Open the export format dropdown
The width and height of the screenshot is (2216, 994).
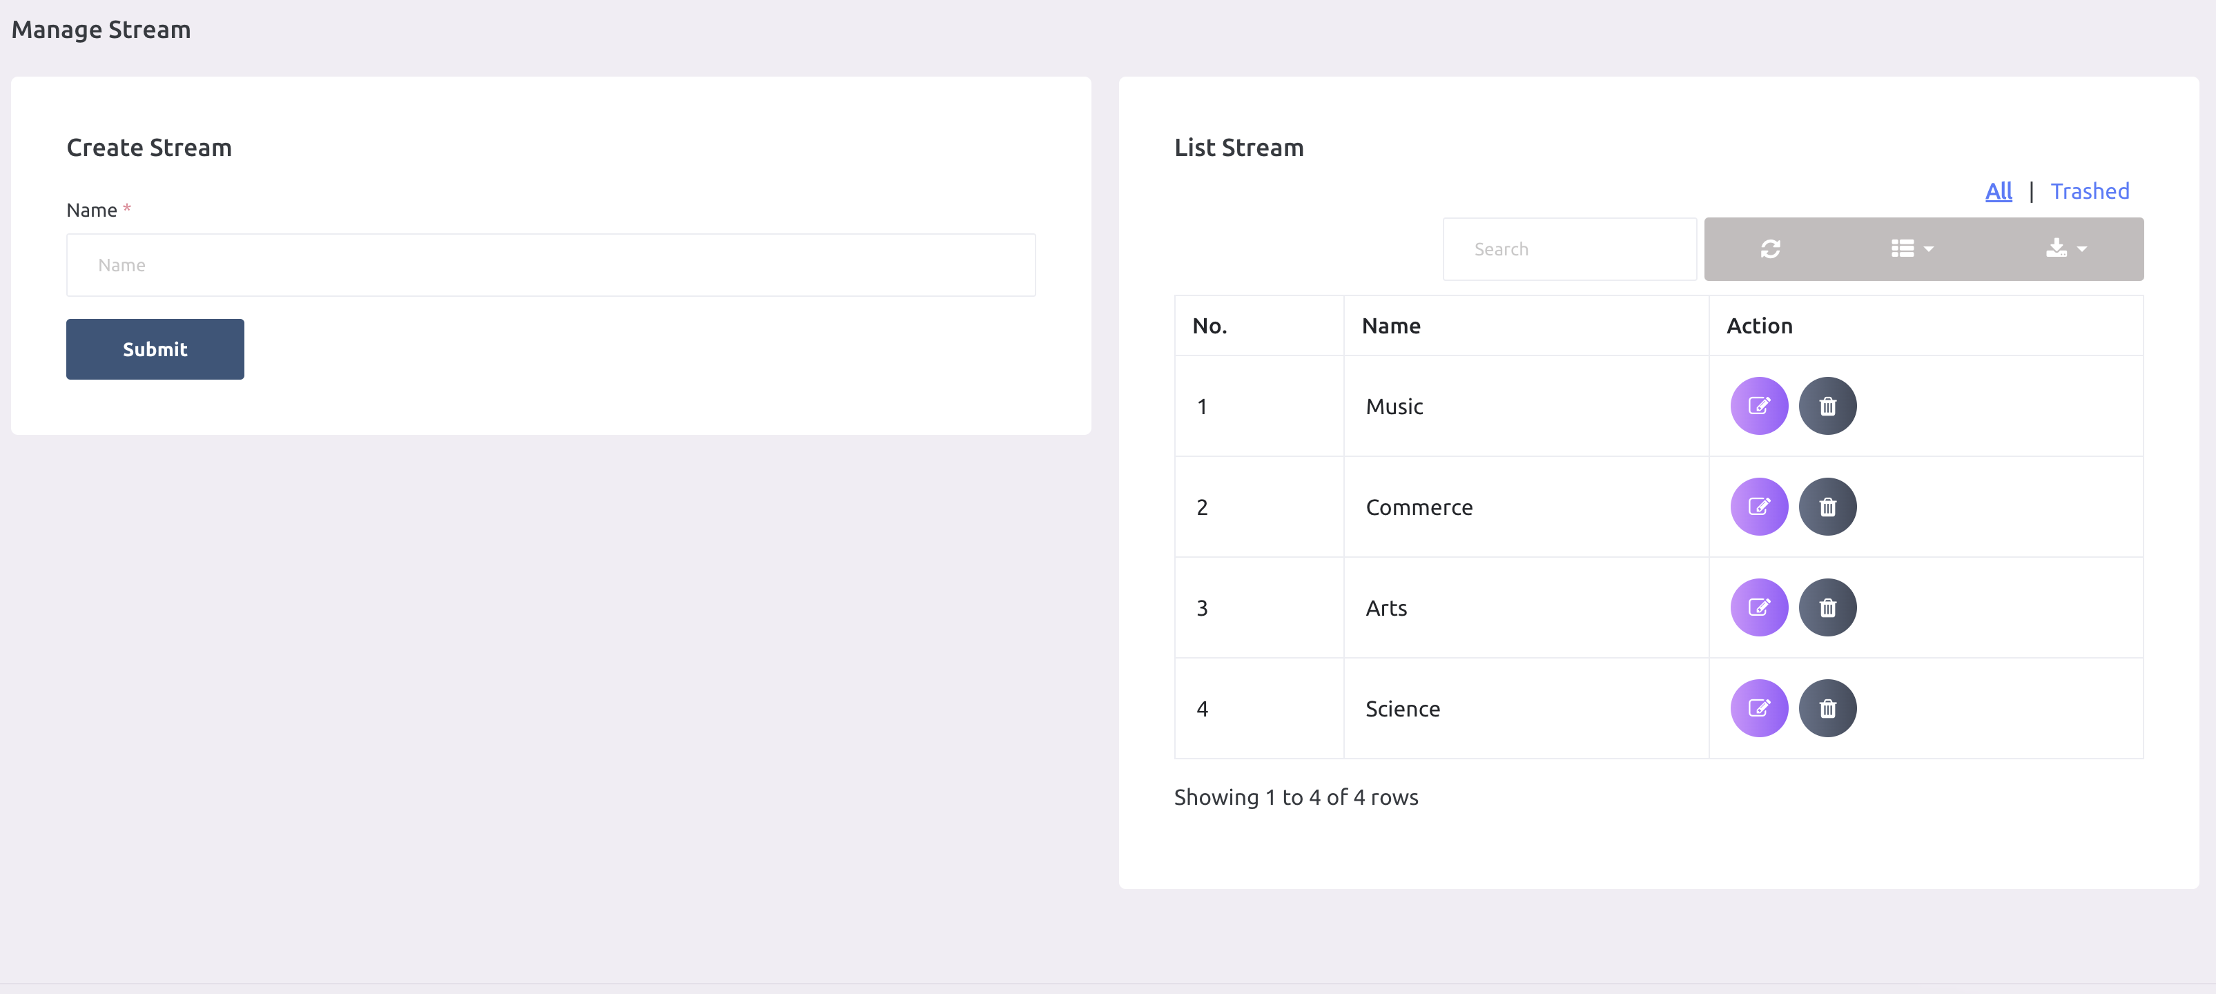[2065, 247]
